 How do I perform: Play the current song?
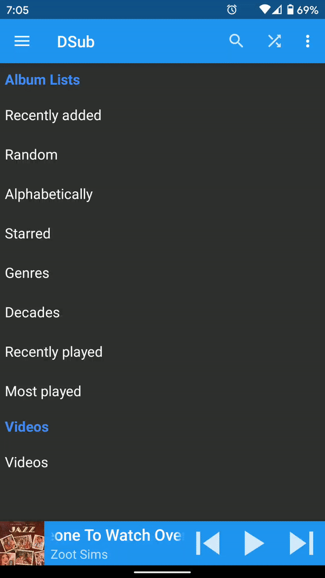click(254, 543)
